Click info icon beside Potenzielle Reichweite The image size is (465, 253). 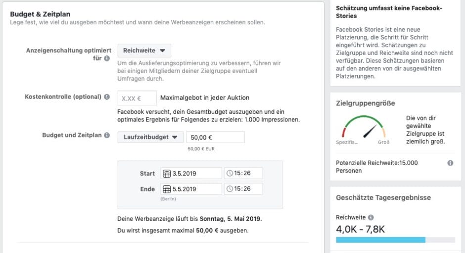[450, 163]
